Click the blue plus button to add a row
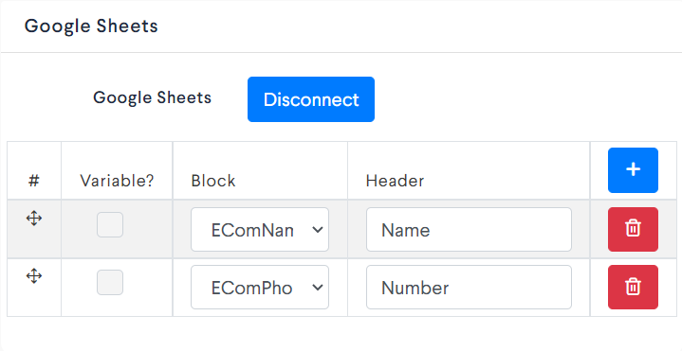This screenshot has height=351, width=682. coord(633,170)
